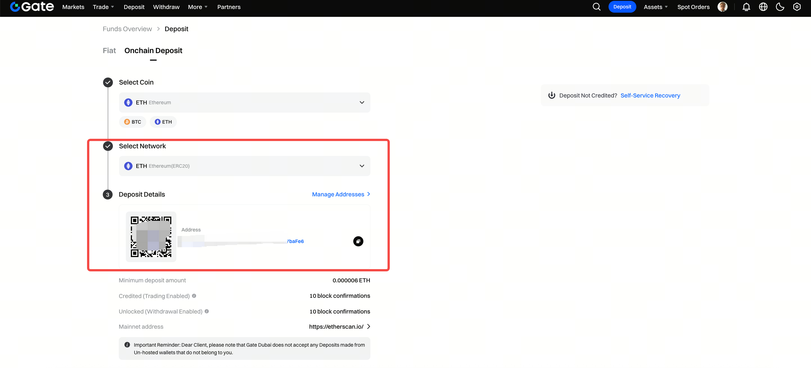Click info icon beside Unlocked (Withdrawal Enabled)

207,311
